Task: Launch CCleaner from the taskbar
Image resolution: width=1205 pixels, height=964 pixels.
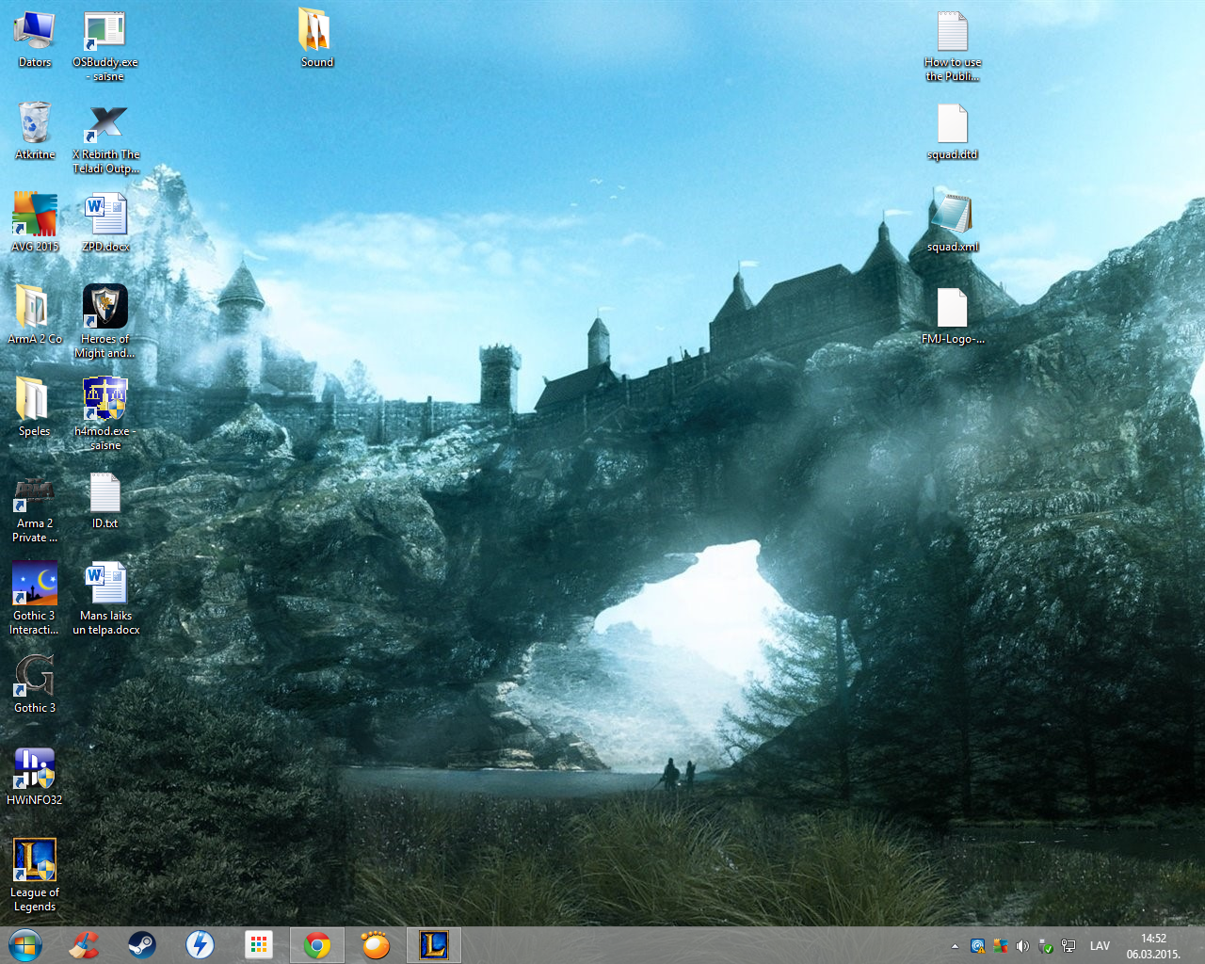Action: click(84, 945)
